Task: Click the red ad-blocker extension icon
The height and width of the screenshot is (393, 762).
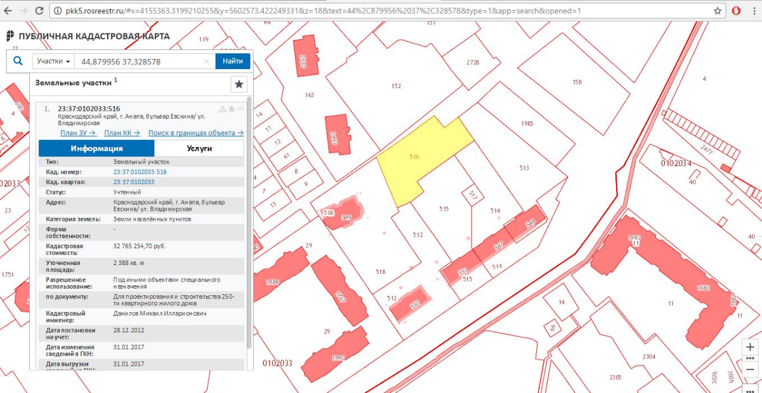Action: [x=736, y=11]
